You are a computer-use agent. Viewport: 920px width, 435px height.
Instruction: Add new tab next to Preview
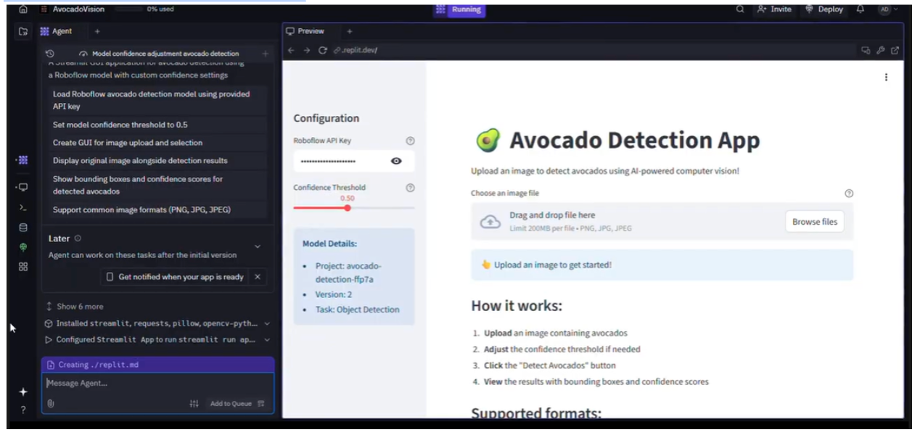click(x=349, y=31)
